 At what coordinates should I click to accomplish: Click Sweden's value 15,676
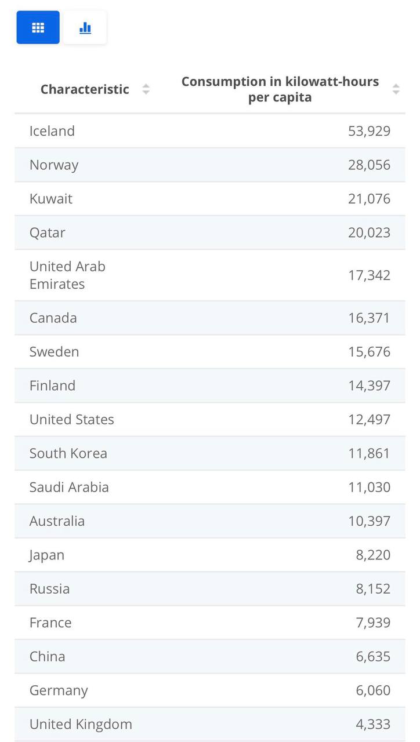pos(369,352)
